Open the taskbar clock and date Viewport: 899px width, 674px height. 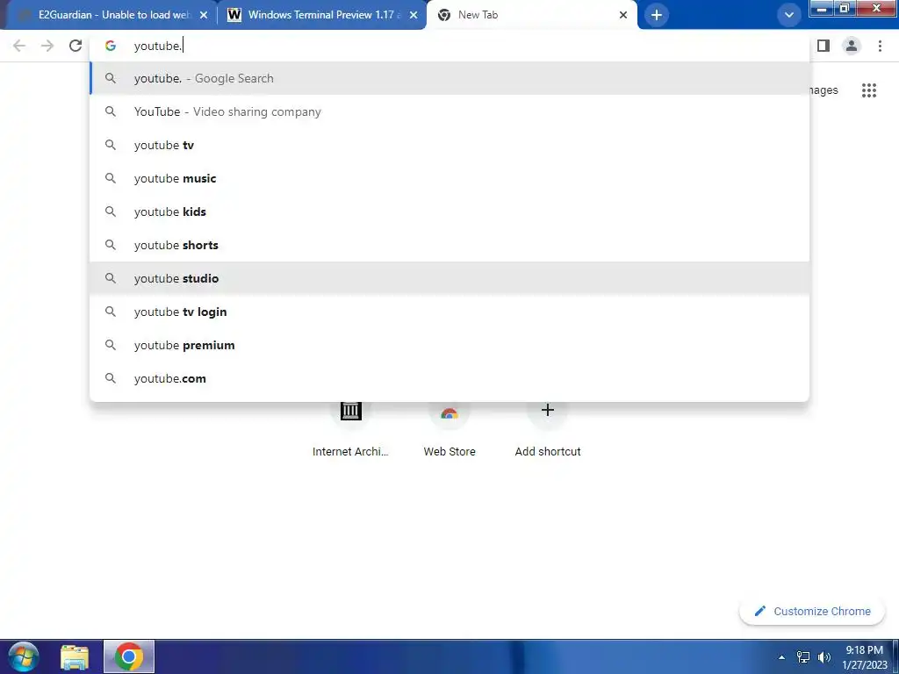pos(864,657)
